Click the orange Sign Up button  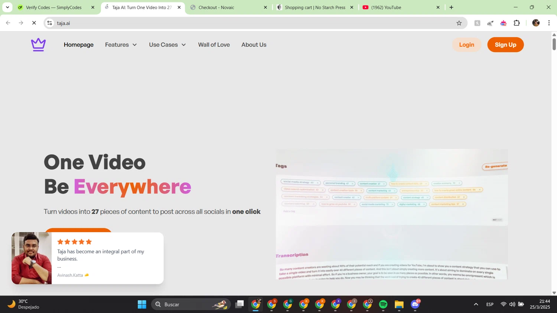tap(505, 45)
